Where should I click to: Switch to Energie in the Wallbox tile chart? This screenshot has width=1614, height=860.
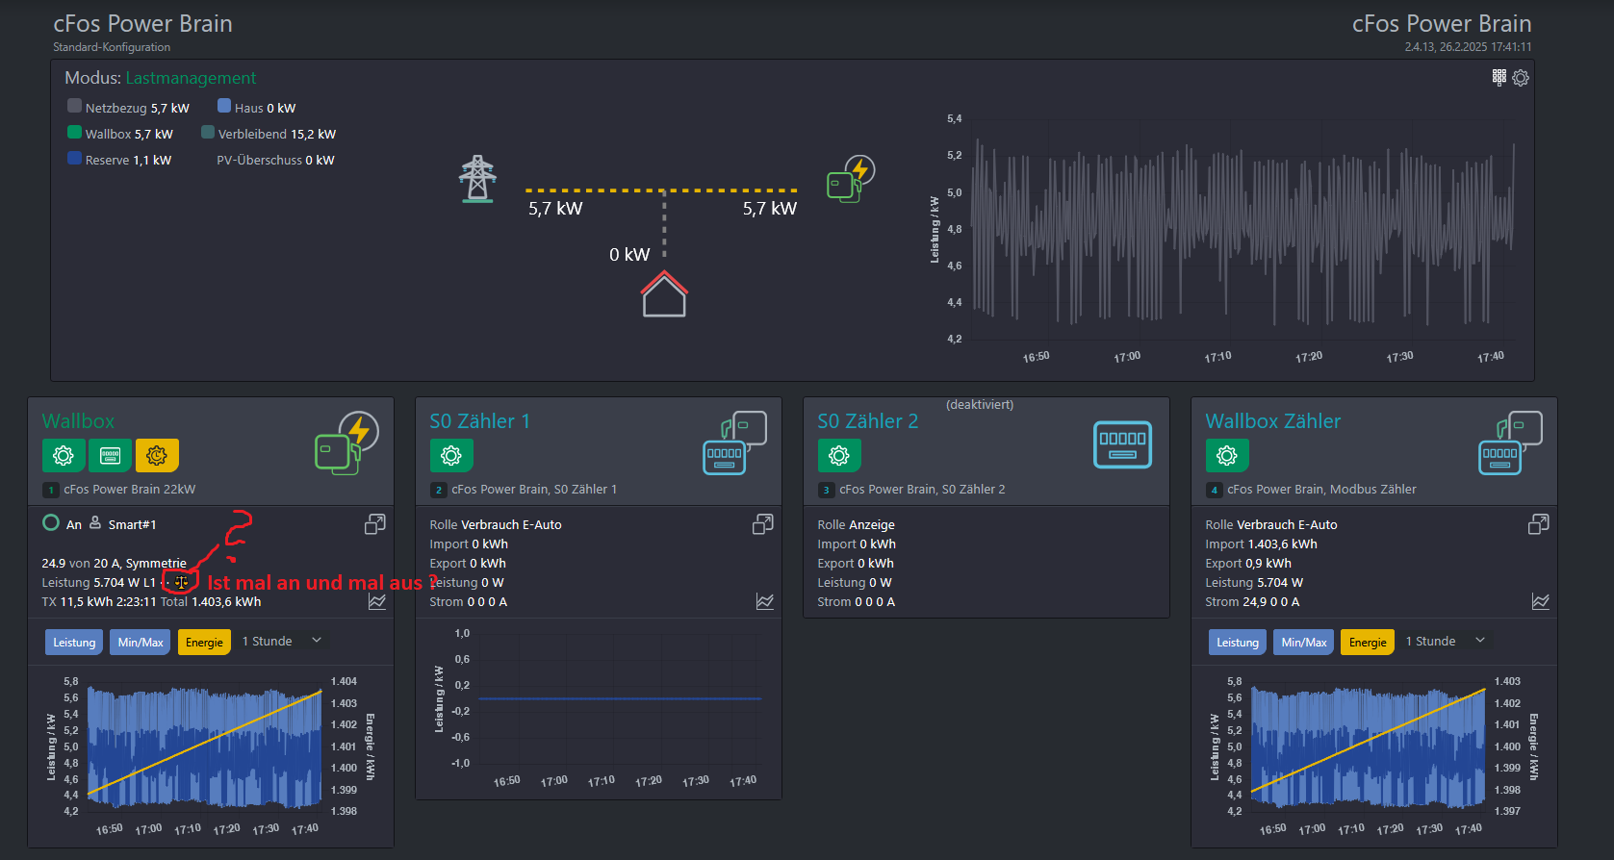[204, 642]
